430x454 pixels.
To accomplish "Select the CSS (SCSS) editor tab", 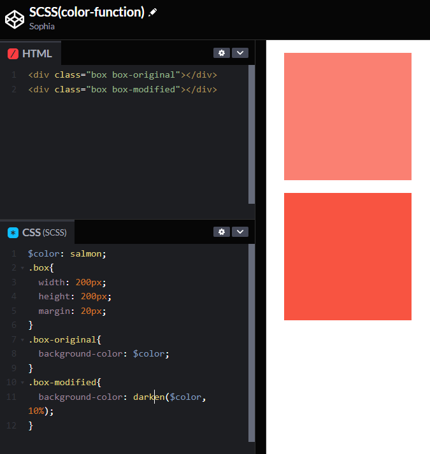I will (37, 232).
